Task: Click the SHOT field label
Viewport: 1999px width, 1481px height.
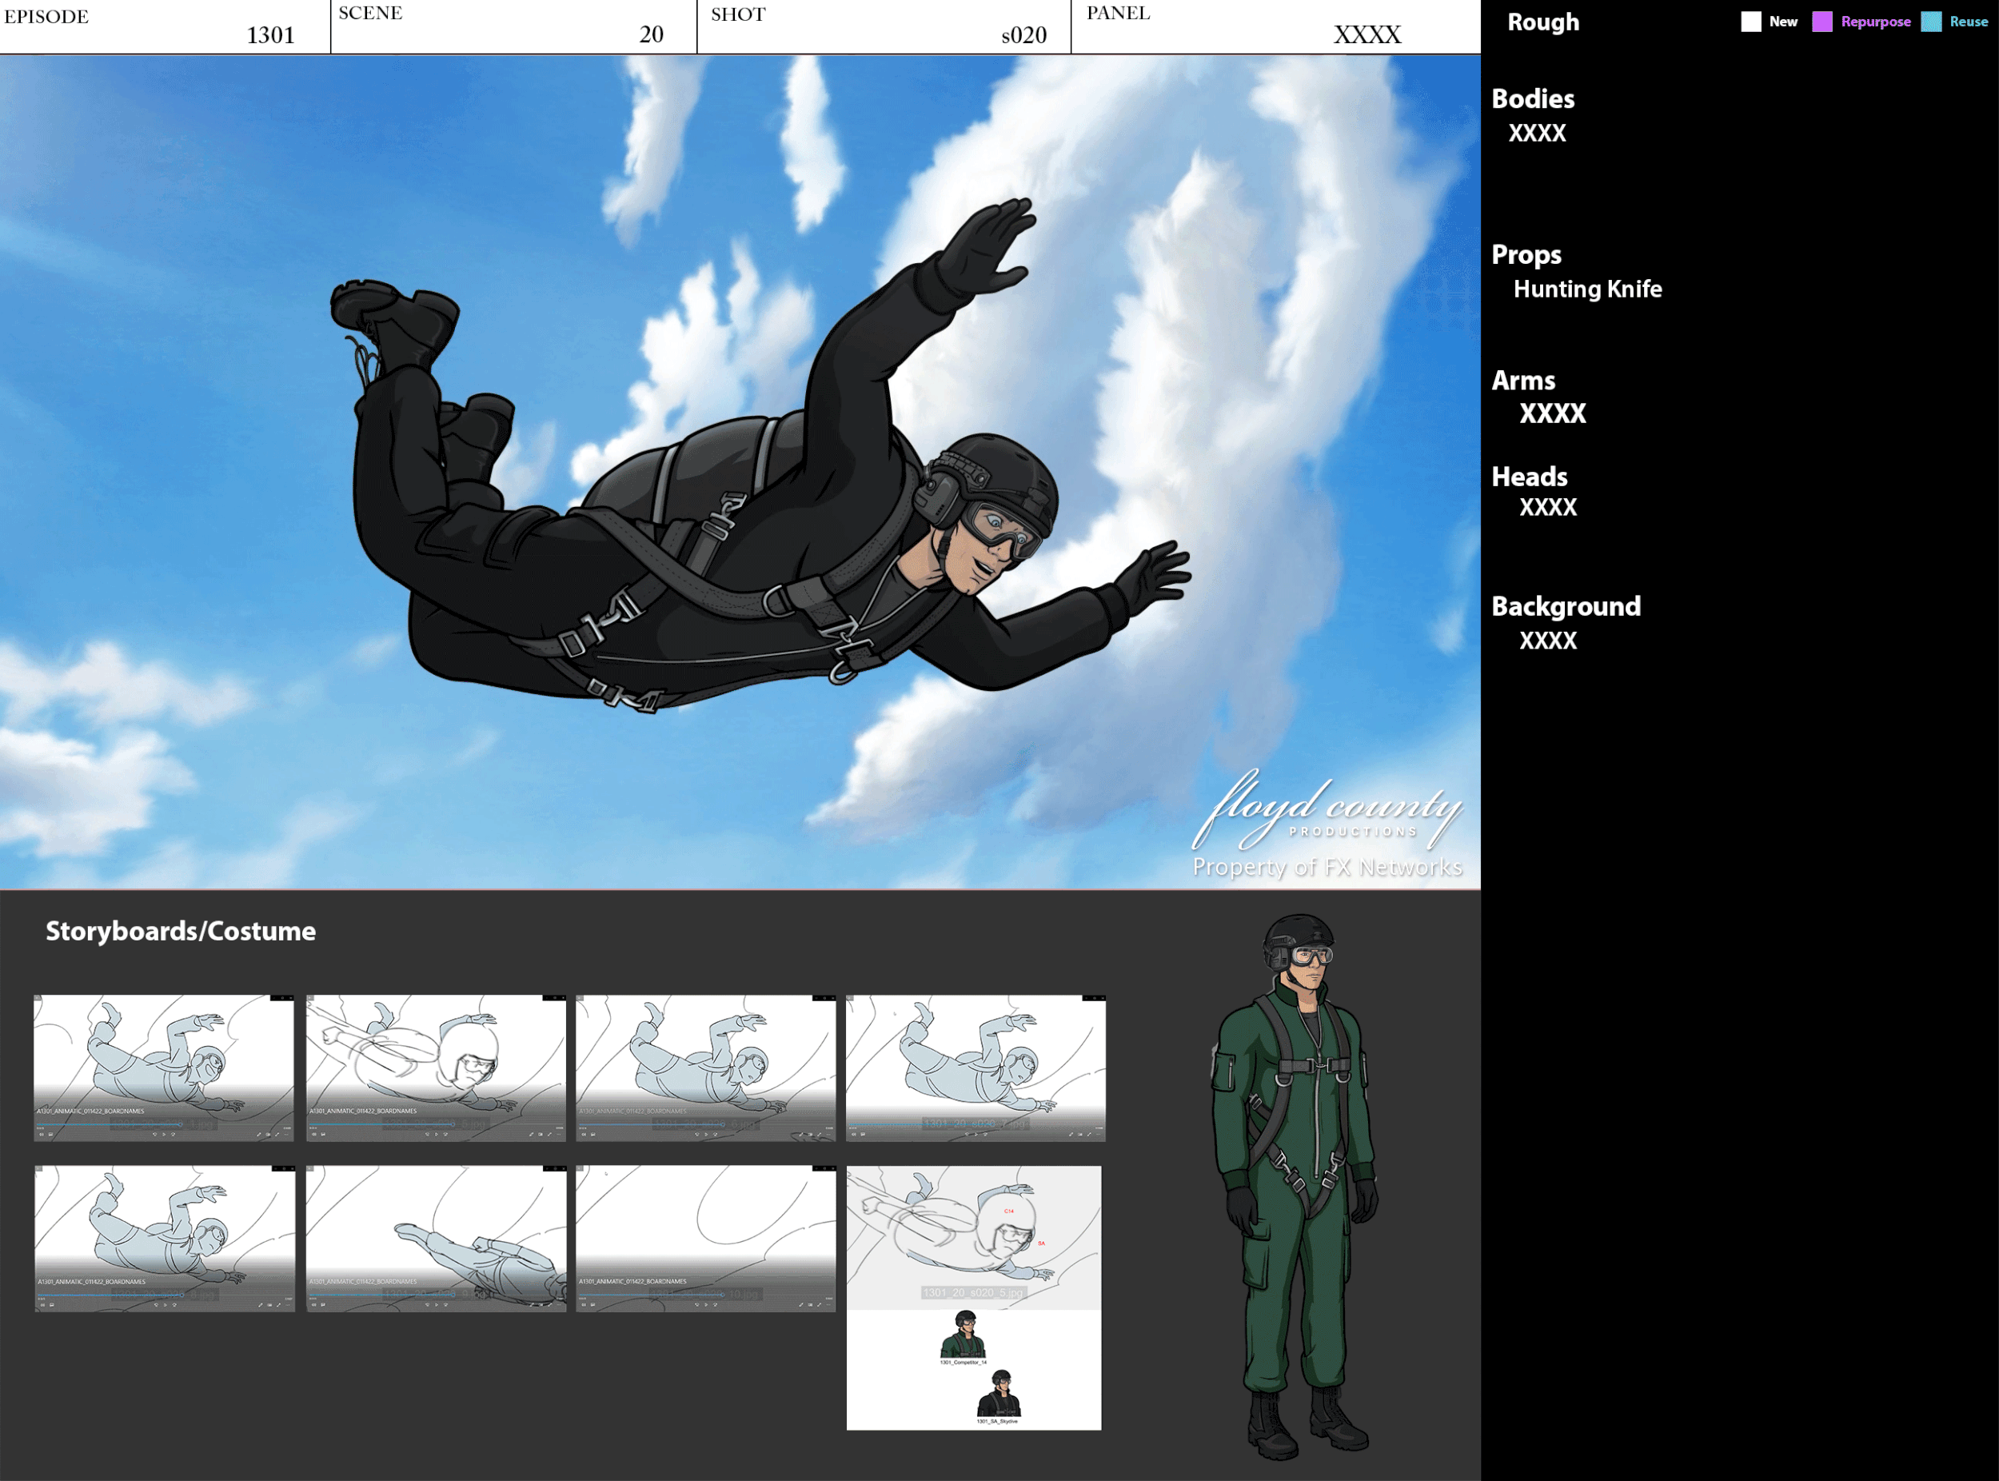Action: 739,14
